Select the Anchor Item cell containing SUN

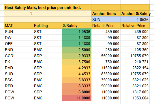click(106, 20)
